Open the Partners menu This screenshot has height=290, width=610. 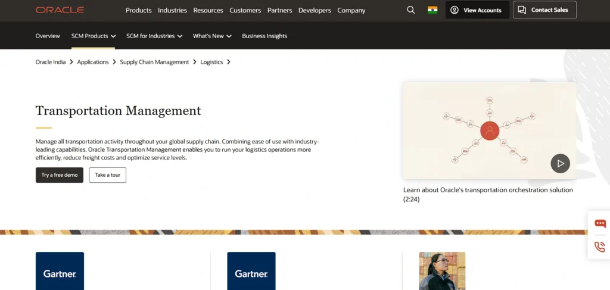tap(280, 11)
